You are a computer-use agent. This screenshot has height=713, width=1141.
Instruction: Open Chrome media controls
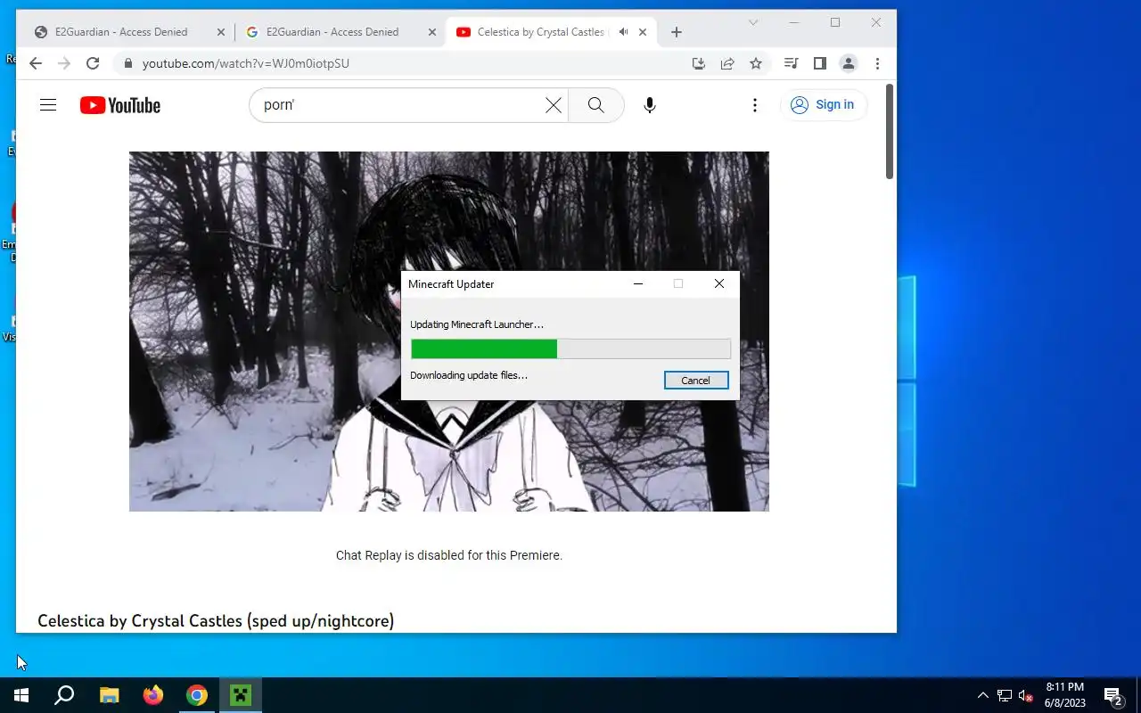tap(791, 63)
